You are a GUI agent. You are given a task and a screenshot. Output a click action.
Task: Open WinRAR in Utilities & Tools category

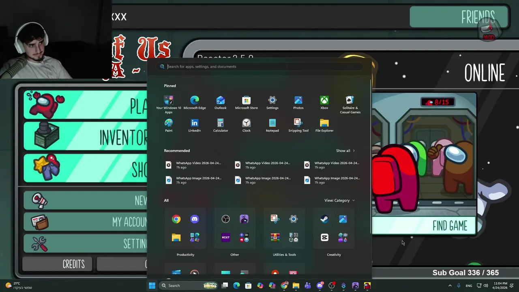[275, 238]
